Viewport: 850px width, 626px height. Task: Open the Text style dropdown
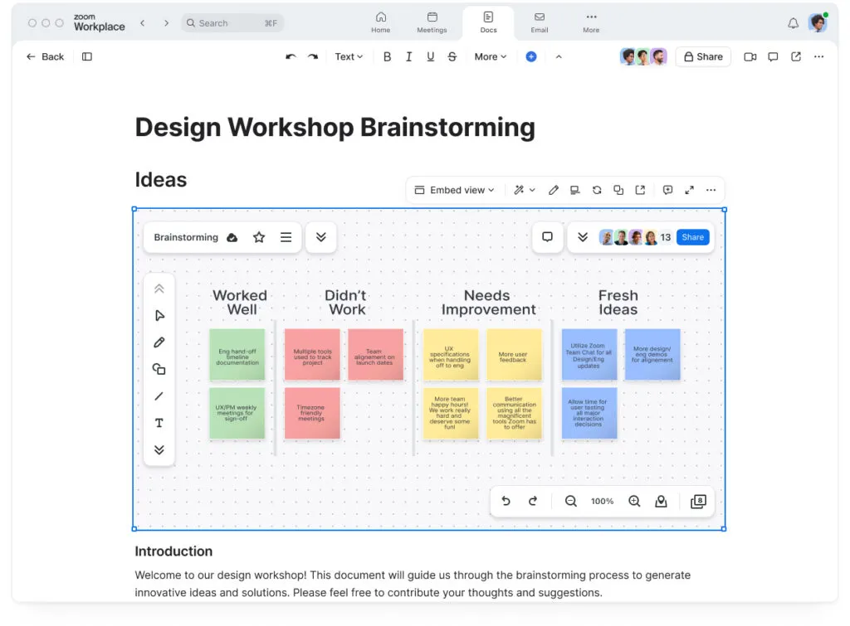[x=349, y=57]
